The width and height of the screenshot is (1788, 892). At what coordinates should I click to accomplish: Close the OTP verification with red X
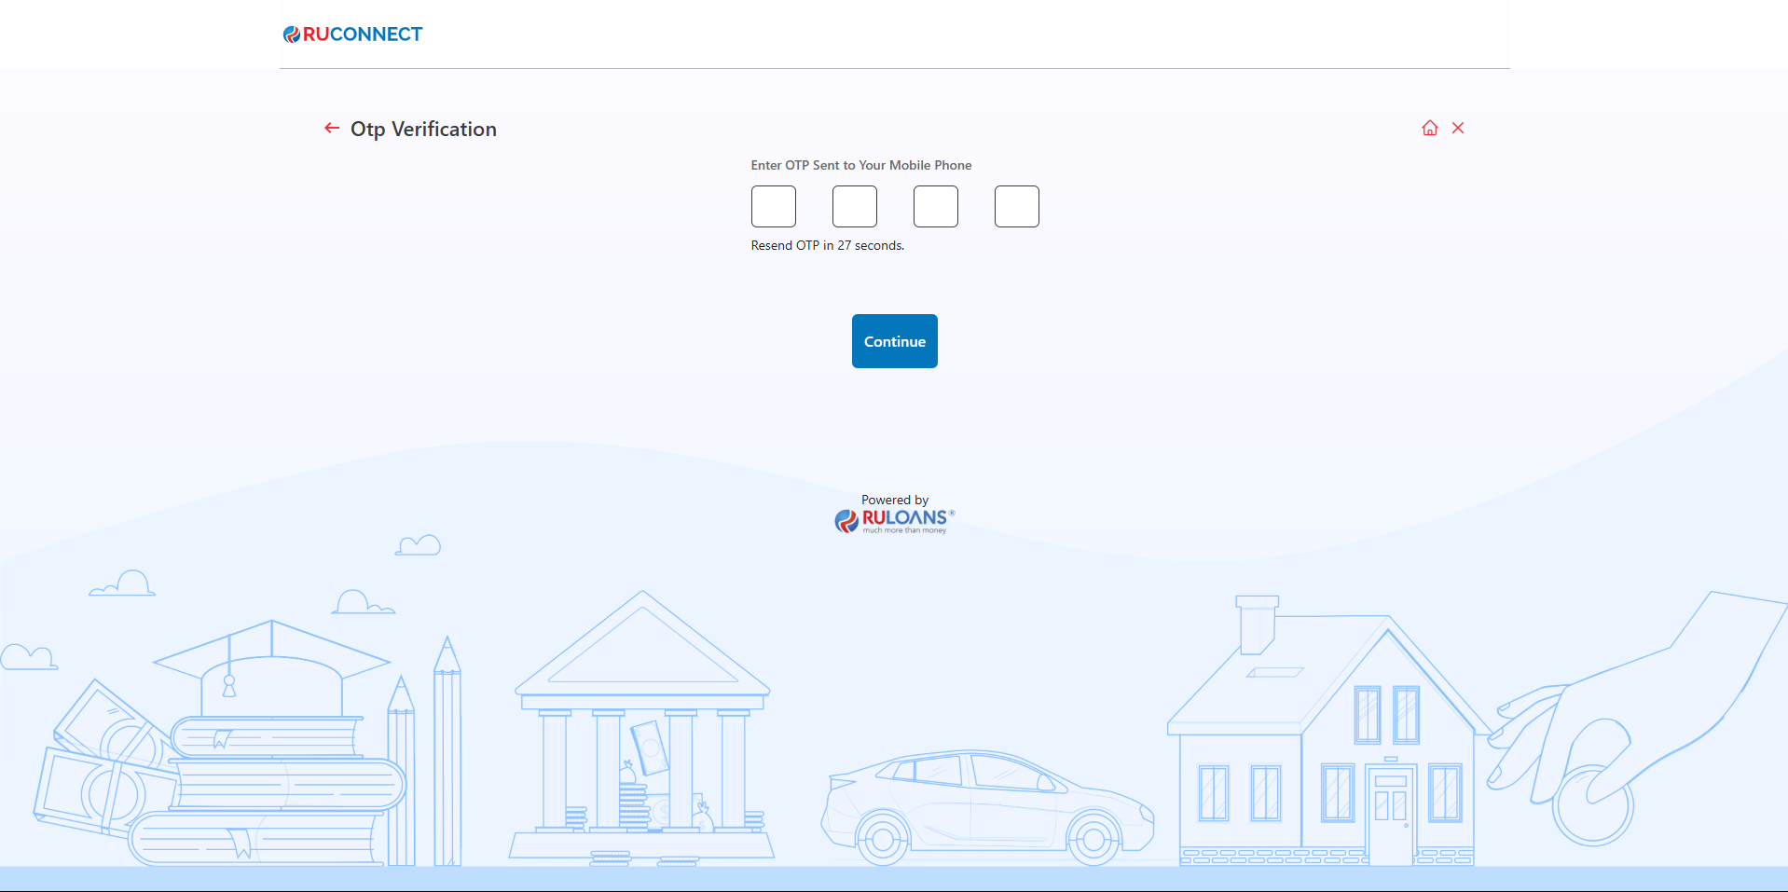pos(1458,129)
